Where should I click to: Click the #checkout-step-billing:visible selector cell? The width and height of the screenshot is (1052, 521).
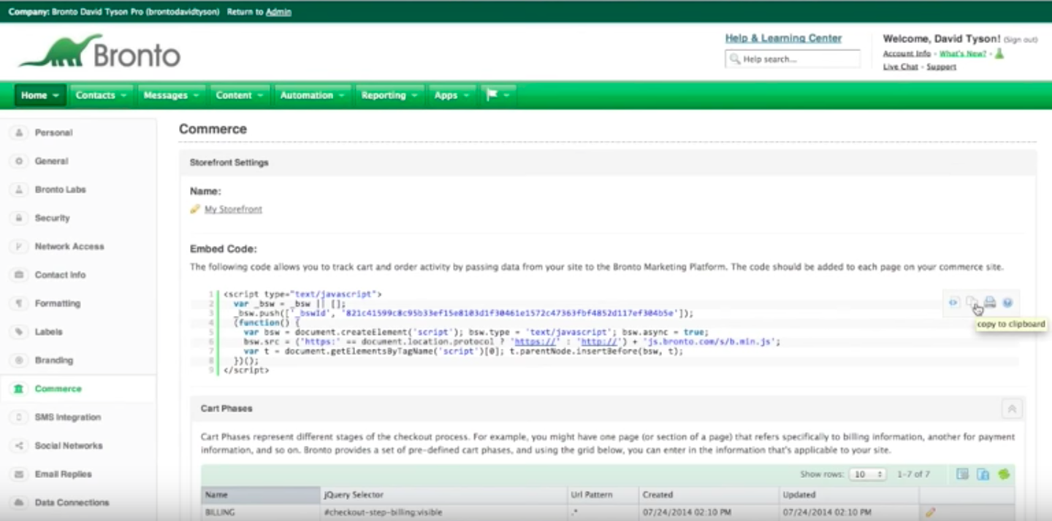pos(444,512)
